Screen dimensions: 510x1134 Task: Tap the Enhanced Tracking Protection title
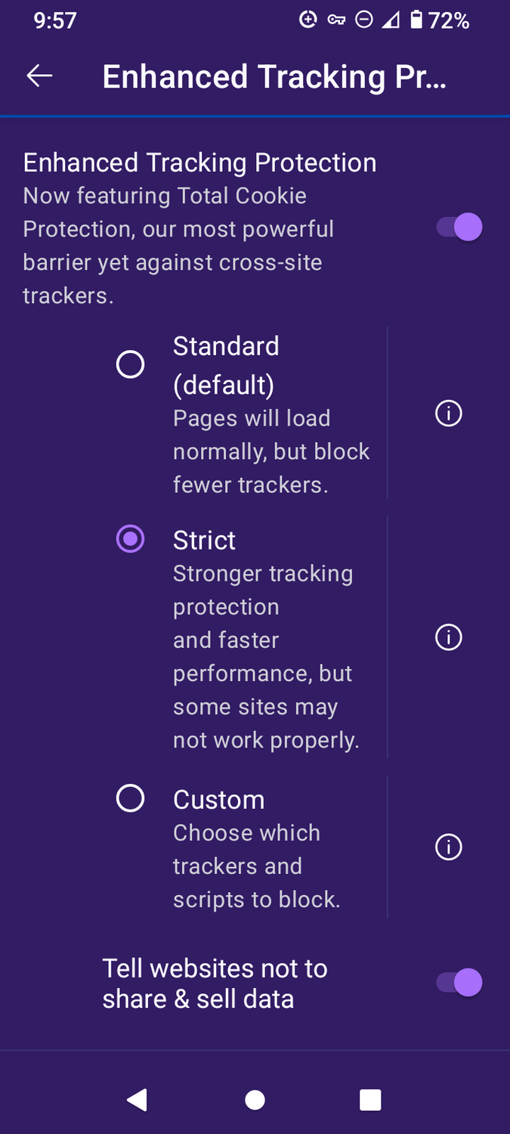[199, 162]
